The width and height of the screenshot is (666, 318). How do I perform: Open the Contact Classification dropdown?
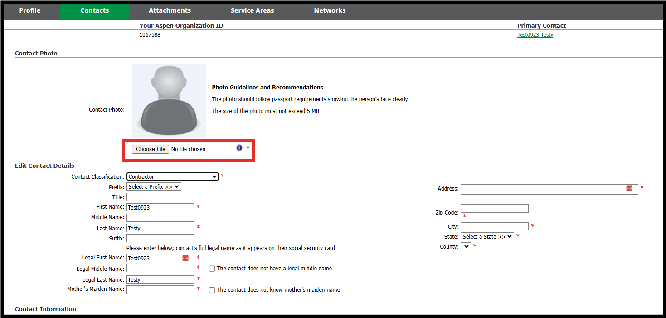tap(173, 176)
